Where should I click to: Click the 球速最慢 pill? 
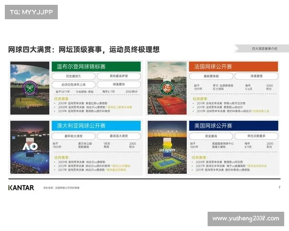256,76
